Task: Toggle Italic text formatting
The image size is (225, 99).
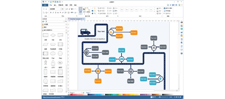Action: coord(53,13)
